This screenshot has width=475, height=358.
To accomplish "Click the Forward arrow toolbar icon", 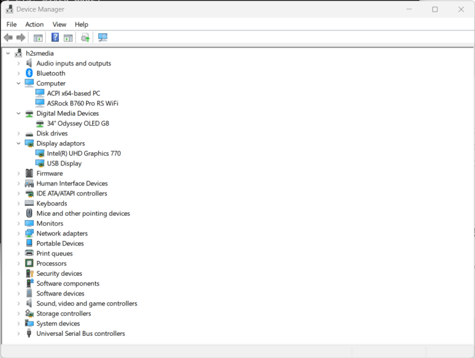I will [20, 38].
